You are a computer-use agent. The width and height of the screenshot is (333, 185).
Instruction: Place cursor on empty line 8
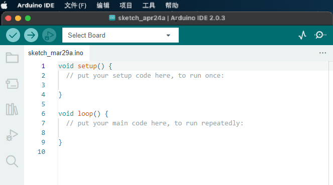tap(193, 133)
